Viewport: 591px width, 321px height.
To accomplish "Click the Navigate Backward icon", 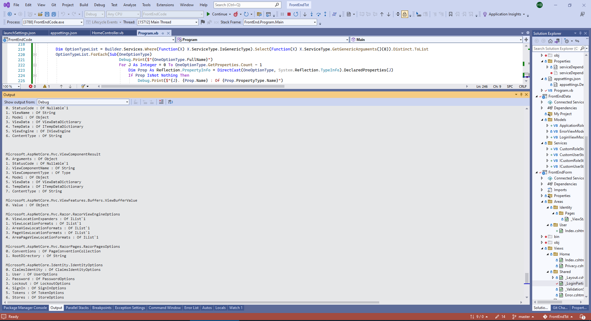I will click(10, 14).
